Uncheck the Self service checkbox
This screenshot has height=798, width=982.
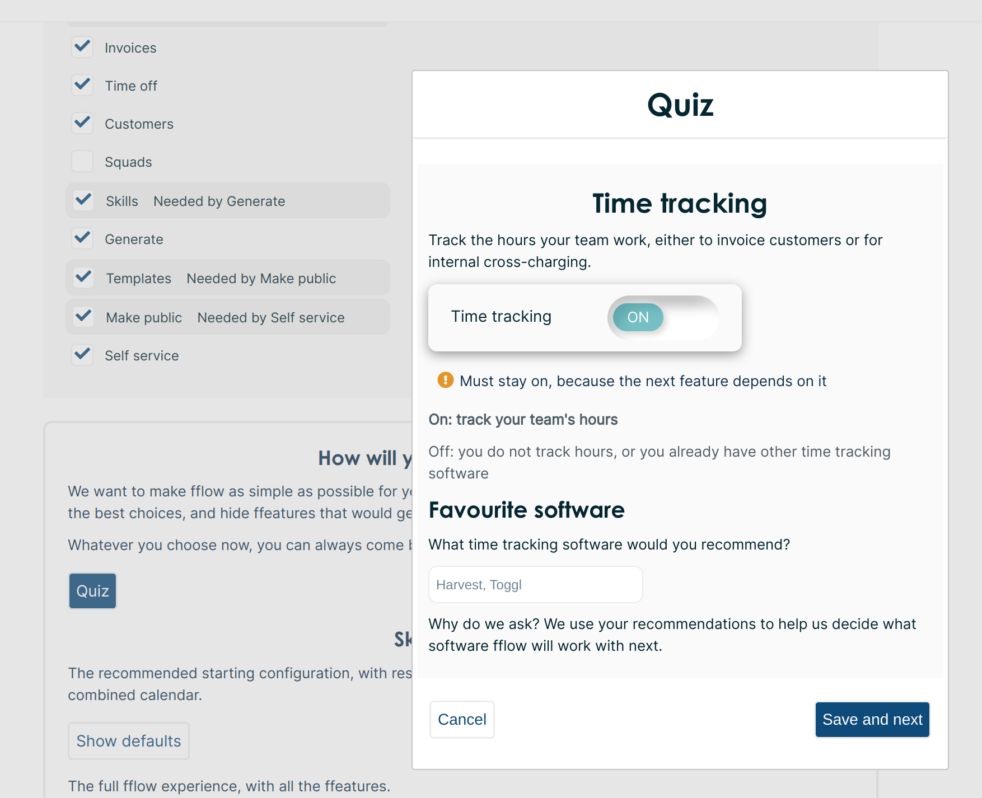pos(83,355)
